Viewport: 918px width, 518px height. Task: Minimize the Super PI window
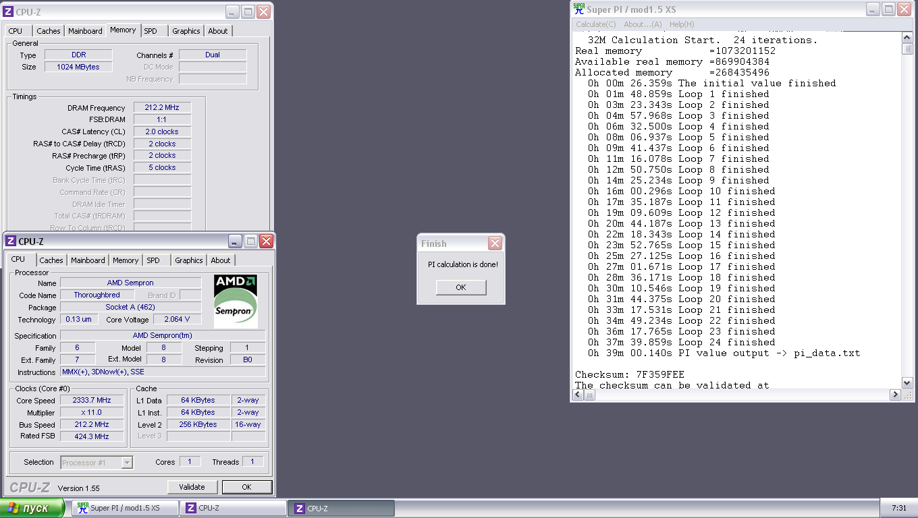coord(873,9)
